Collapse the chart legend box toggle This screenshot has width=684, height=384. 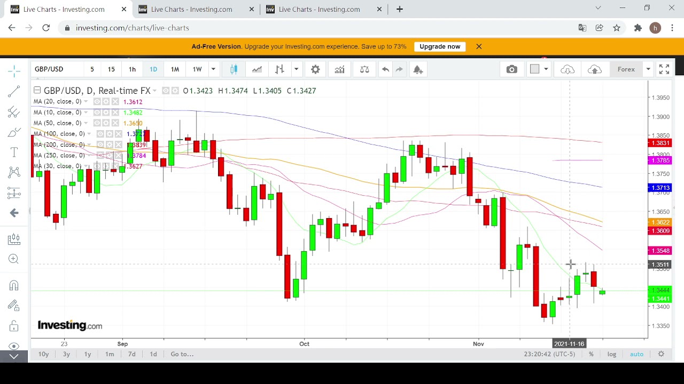point(37,90)
